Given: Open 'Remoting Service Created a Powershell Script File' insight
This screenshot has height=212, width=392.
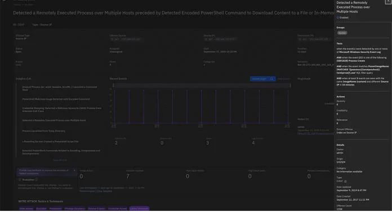Looking at the screenshot, I should 50,142.
